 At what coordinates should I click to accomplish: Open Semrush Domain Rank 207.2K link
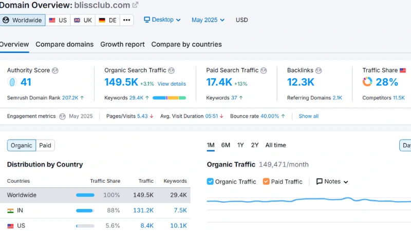pyautogui.click(x=70, y=98)
